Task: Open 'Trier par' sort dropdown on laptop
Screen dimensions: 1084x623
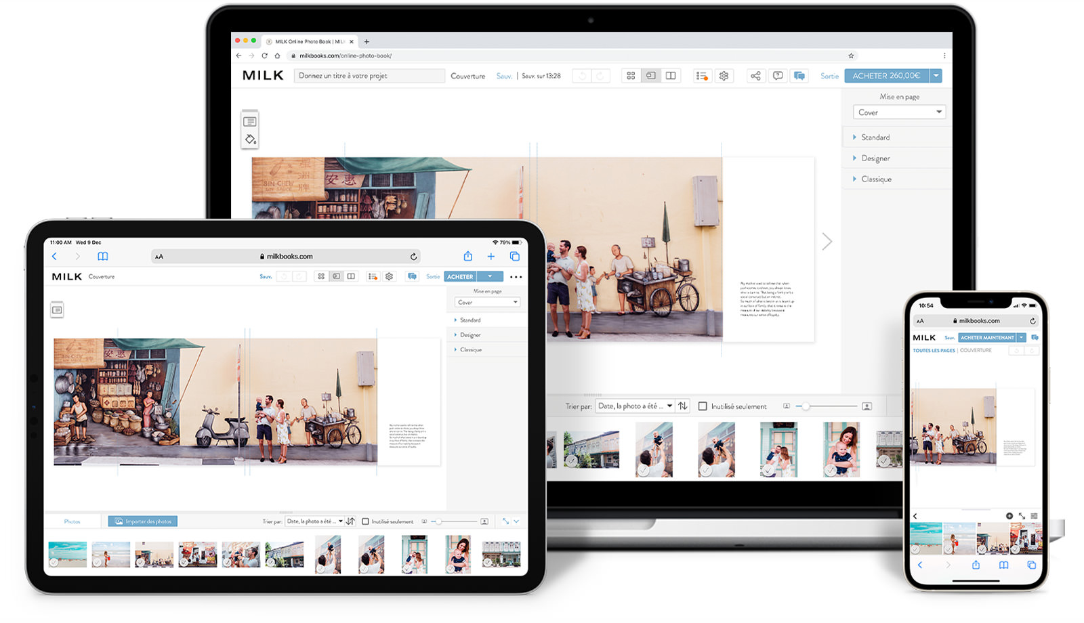Action: pos(635,406)
